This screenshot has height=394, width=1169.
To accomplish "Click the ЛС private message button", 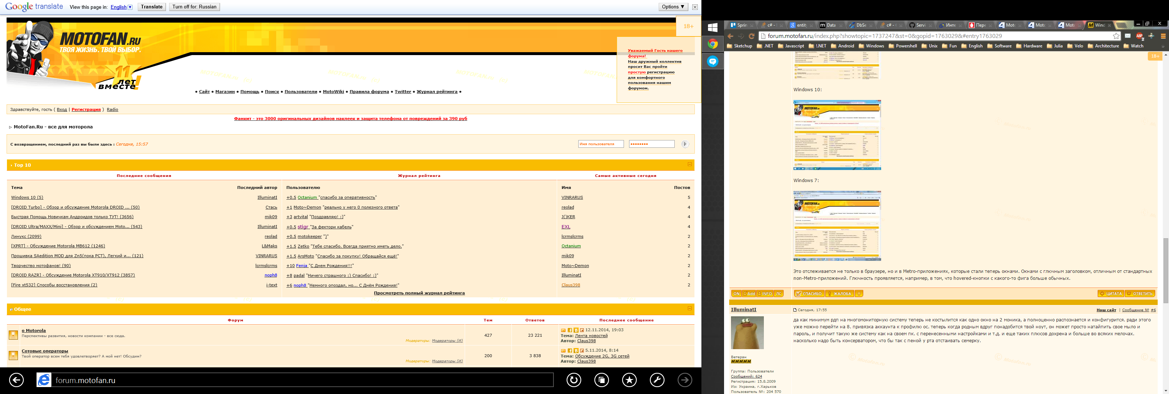I will tap(779, 294).
